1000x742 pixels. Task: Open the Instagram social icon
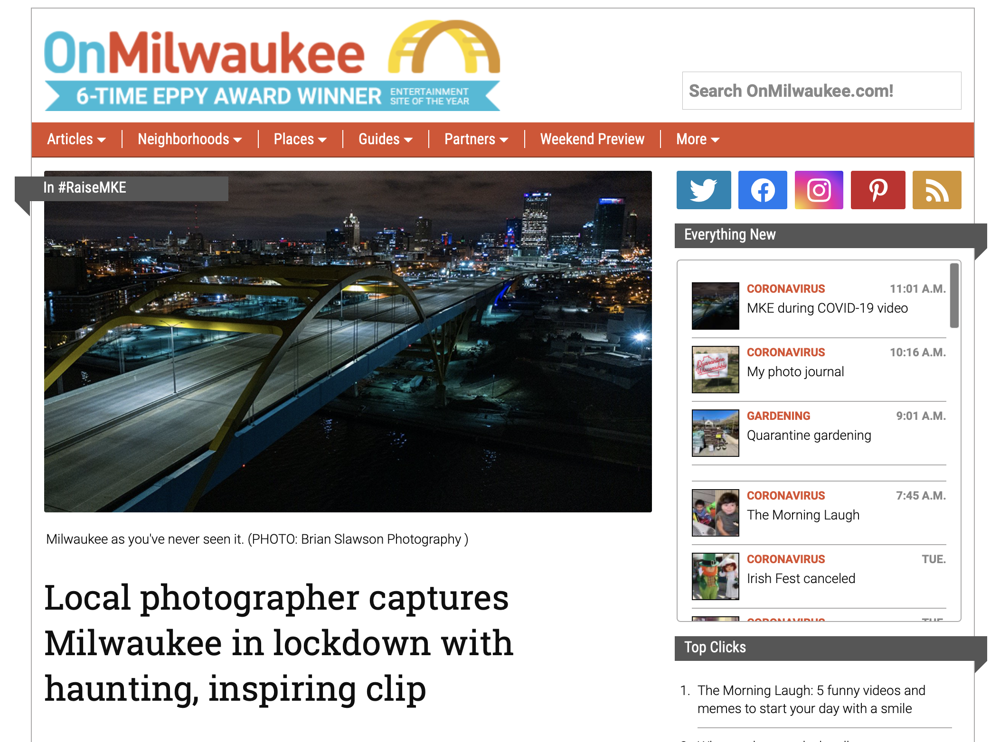click(819, 190)
